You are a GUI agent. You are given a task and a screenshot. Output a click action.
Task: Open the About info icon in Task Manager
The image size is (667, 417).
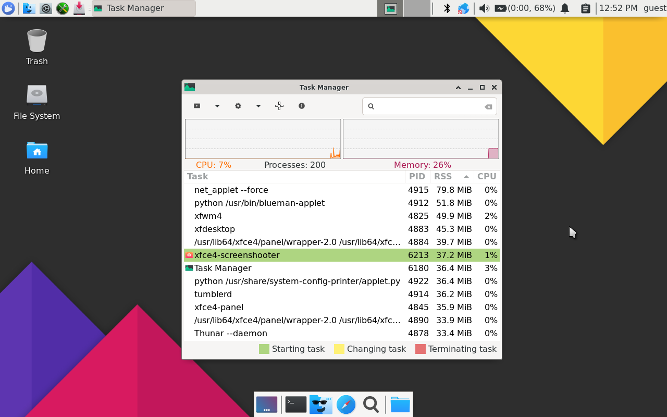coord(302,106)
